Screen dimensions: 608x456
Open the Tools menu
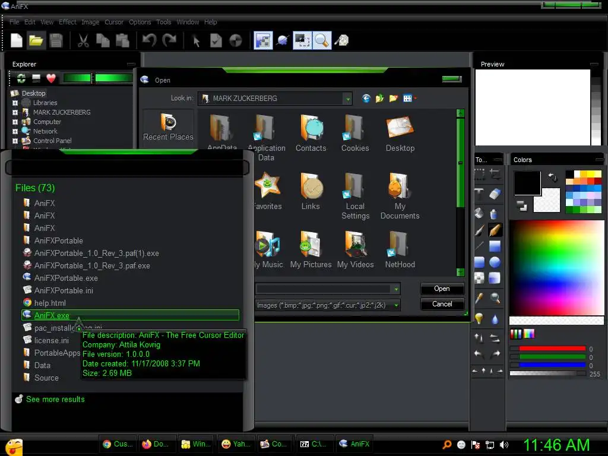point(164,22)
